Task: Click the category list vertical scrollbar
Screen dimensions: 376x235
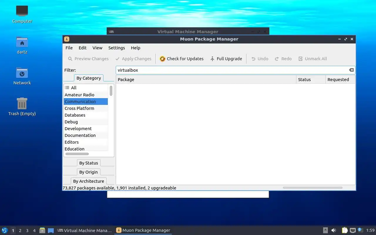Action: pyautogui.click(x=111, y=91)
